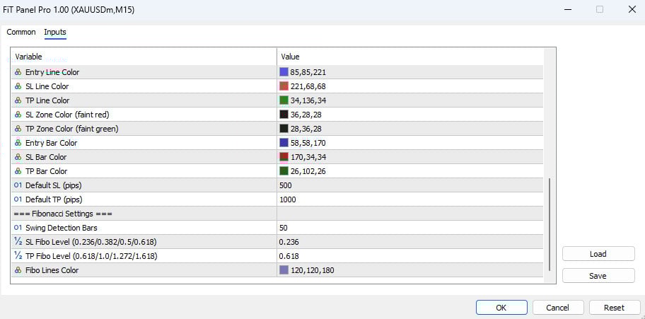The height and width of the screenshot is (319, 645).
Task: Click the integer icon beside Default SL (pips)
Action: click(x=18, y=185)
